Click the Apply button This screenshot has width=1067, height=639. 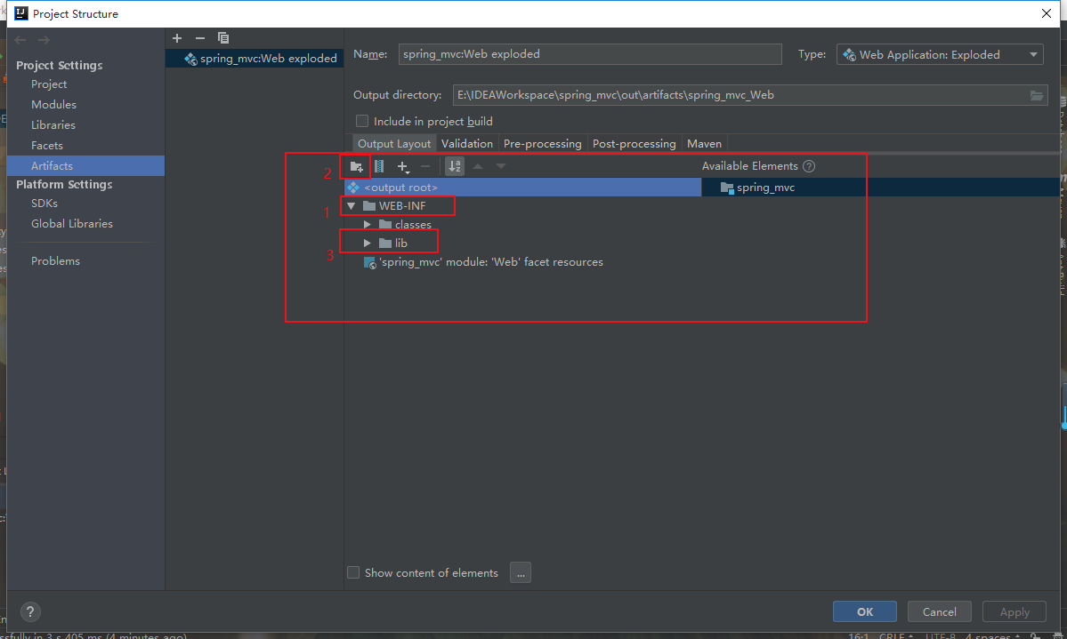(x=1014, y=611)
